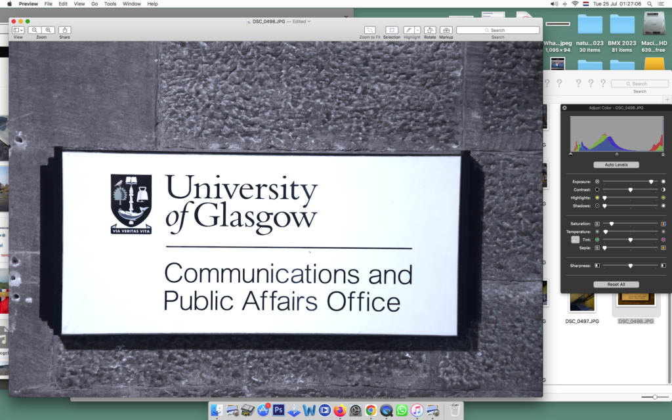Click the Preview toolbar Search field
672x420 pixels.
coord(498,30)
